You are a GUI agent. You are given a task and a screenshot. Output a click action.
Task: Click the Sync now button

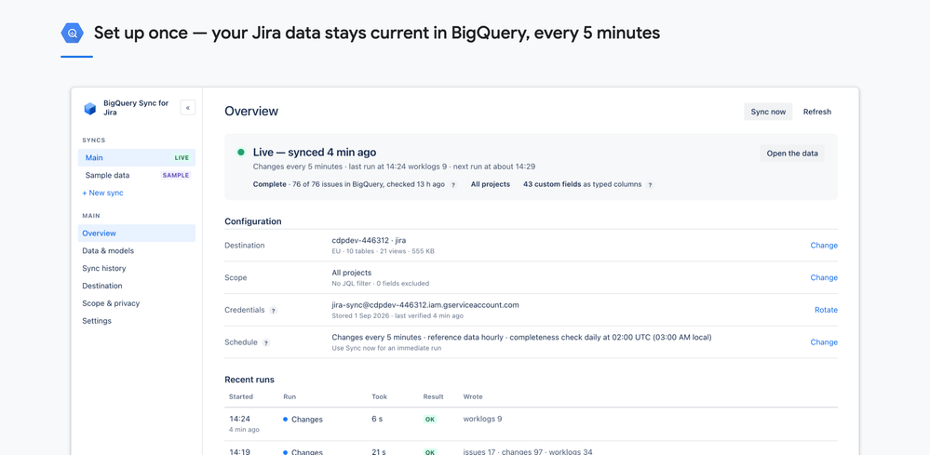click(768, 112)
